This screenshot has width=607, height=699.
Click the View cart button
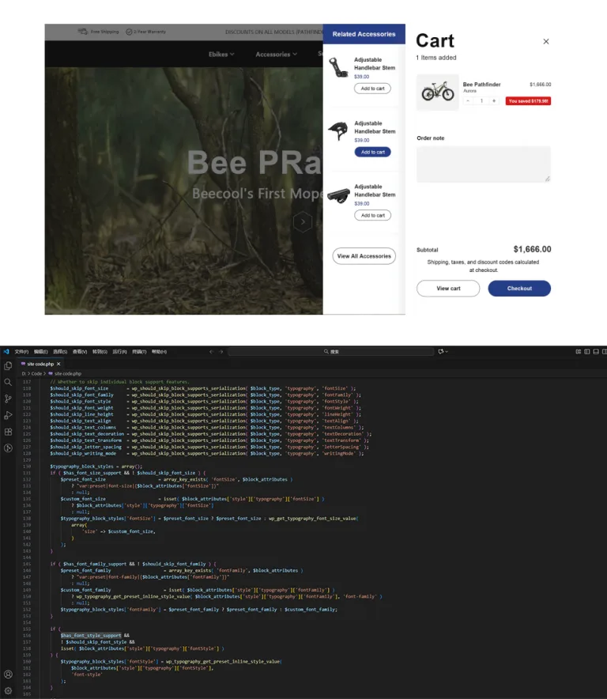coord(448,289)
